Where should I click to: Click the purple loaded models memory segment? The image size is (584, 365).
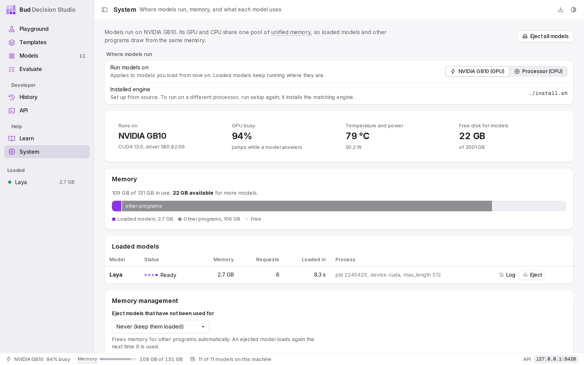click(x=117, y=206)
